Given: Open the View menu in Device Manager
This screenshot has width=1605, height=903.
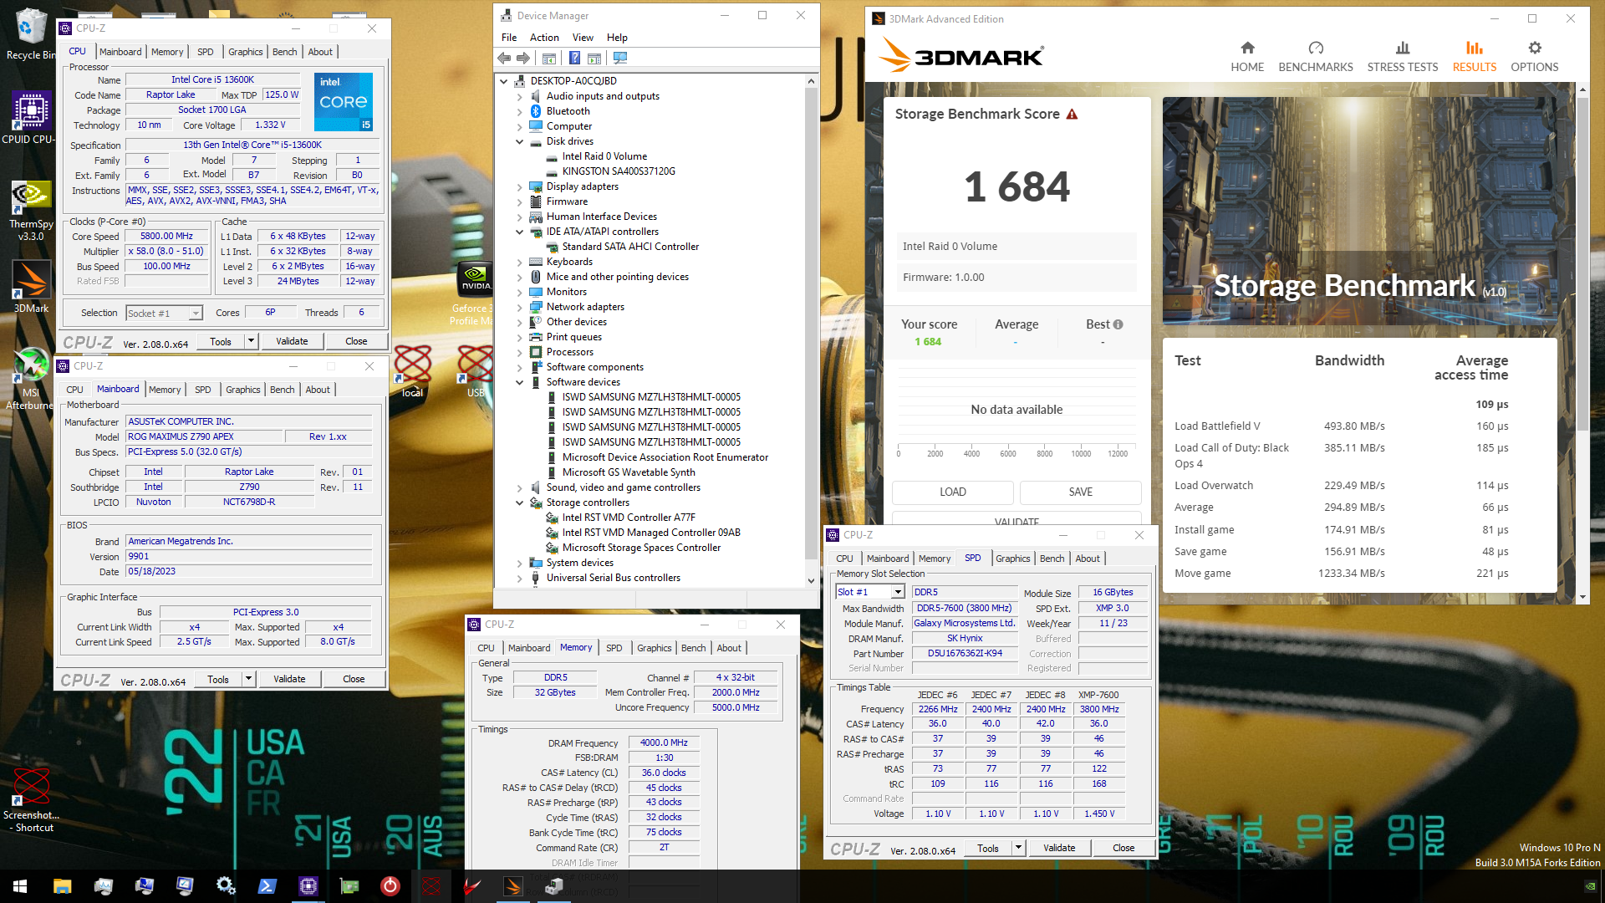Looking at the screenshot, I should (583, 38).
